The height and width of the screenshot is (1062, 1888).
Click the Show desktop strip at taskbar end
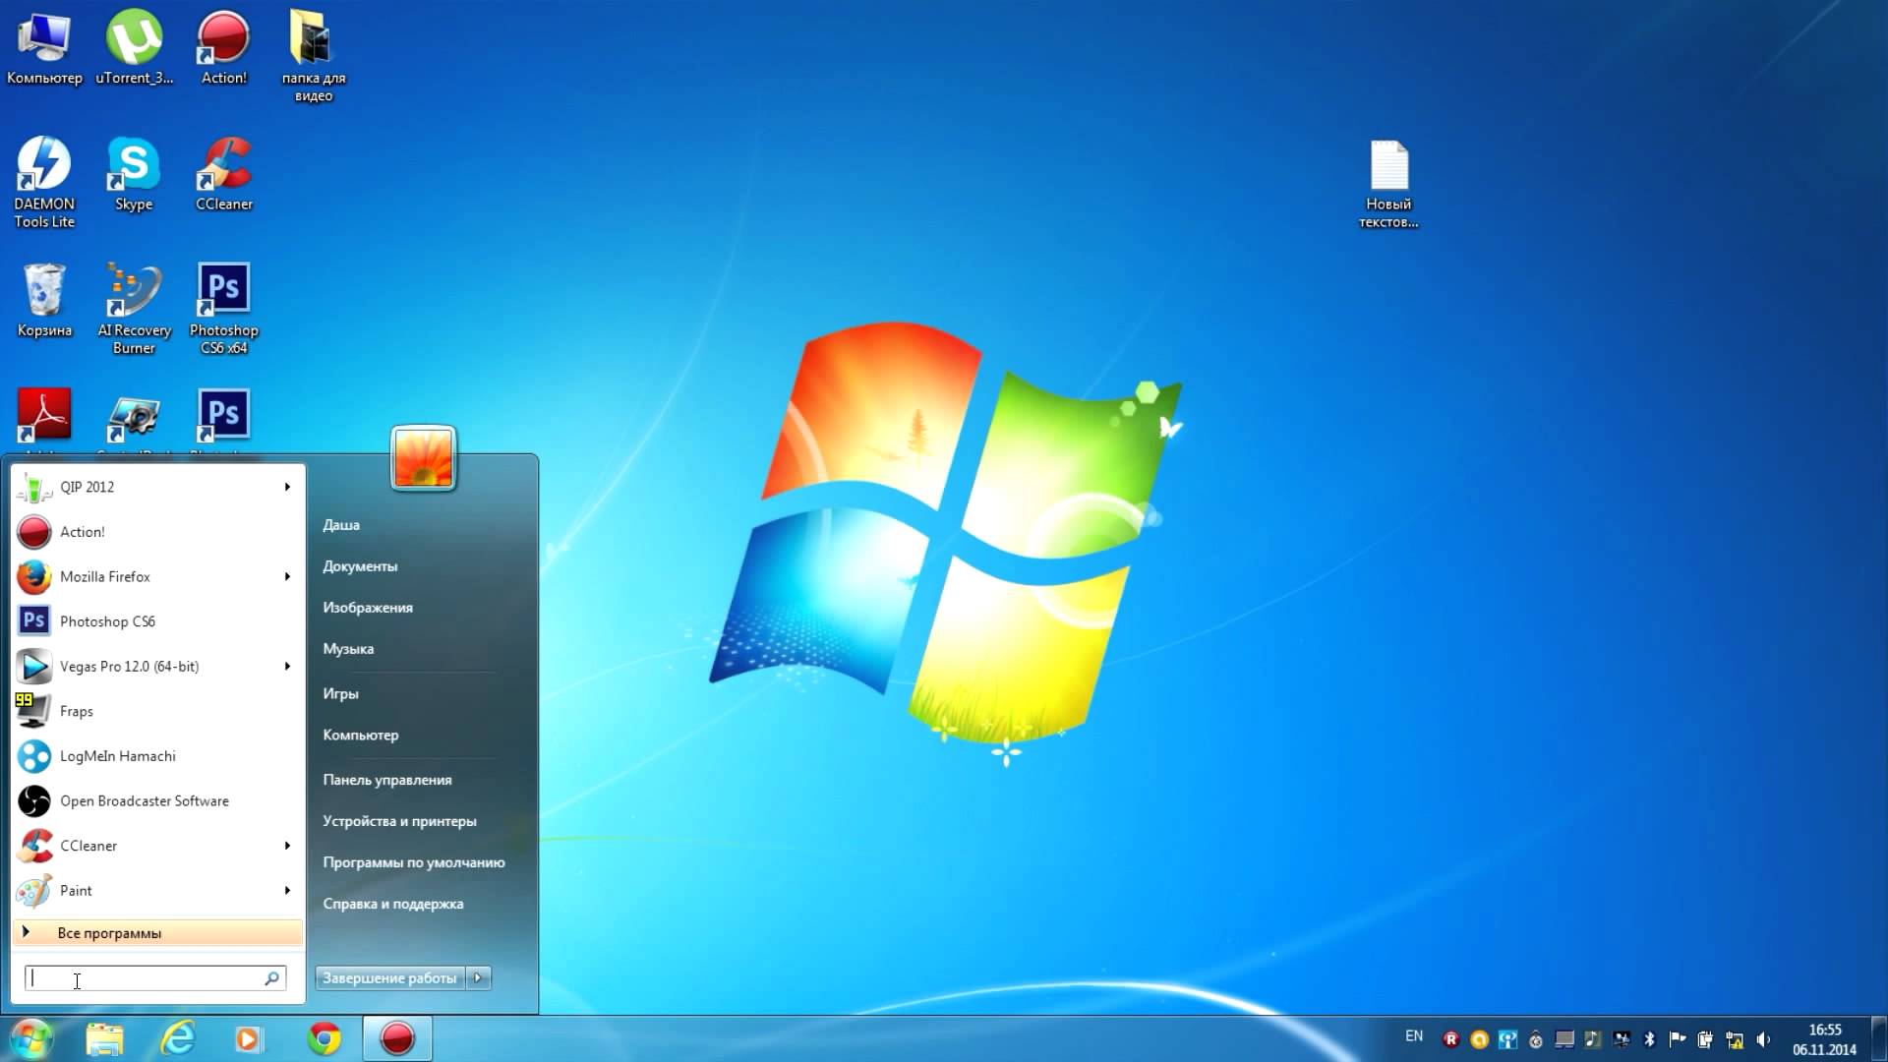1878,1039
